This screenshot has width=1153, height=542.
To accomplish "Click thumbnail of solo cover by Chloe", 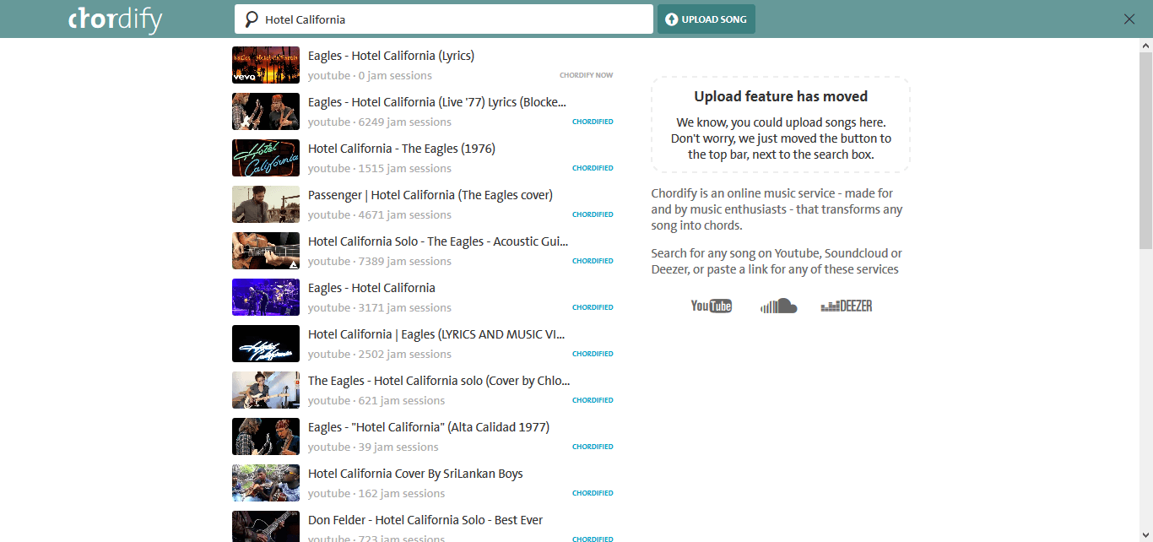I will pos(266,390).
